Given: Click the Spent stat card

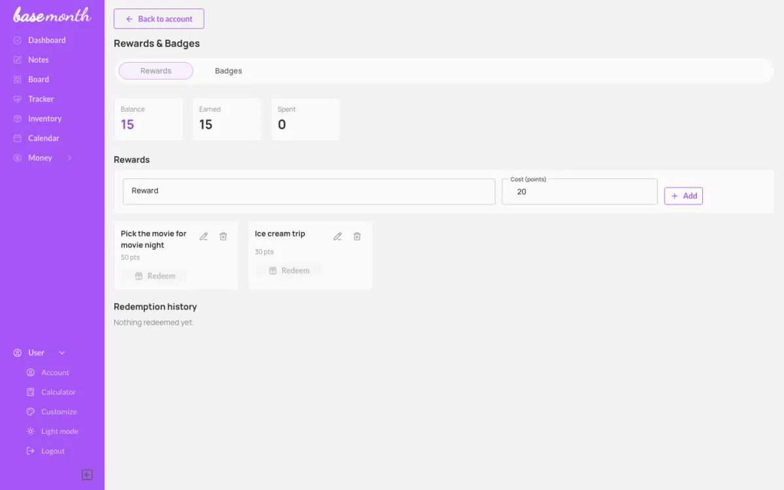Looking at the screenshot, I should (305, 119).
